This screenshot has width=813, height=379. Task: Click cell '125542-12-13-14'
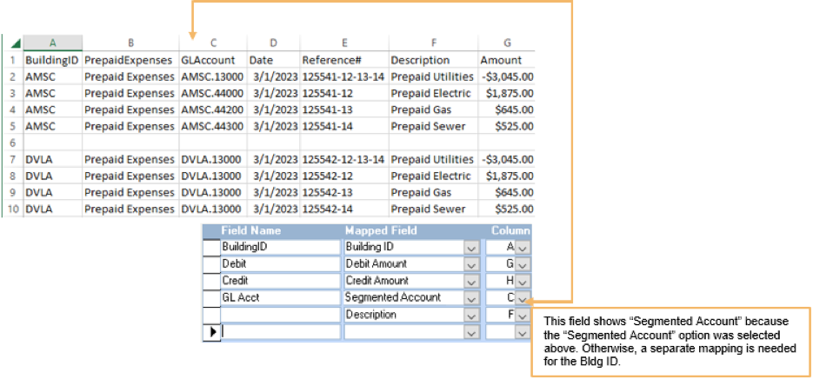point(344,159)
